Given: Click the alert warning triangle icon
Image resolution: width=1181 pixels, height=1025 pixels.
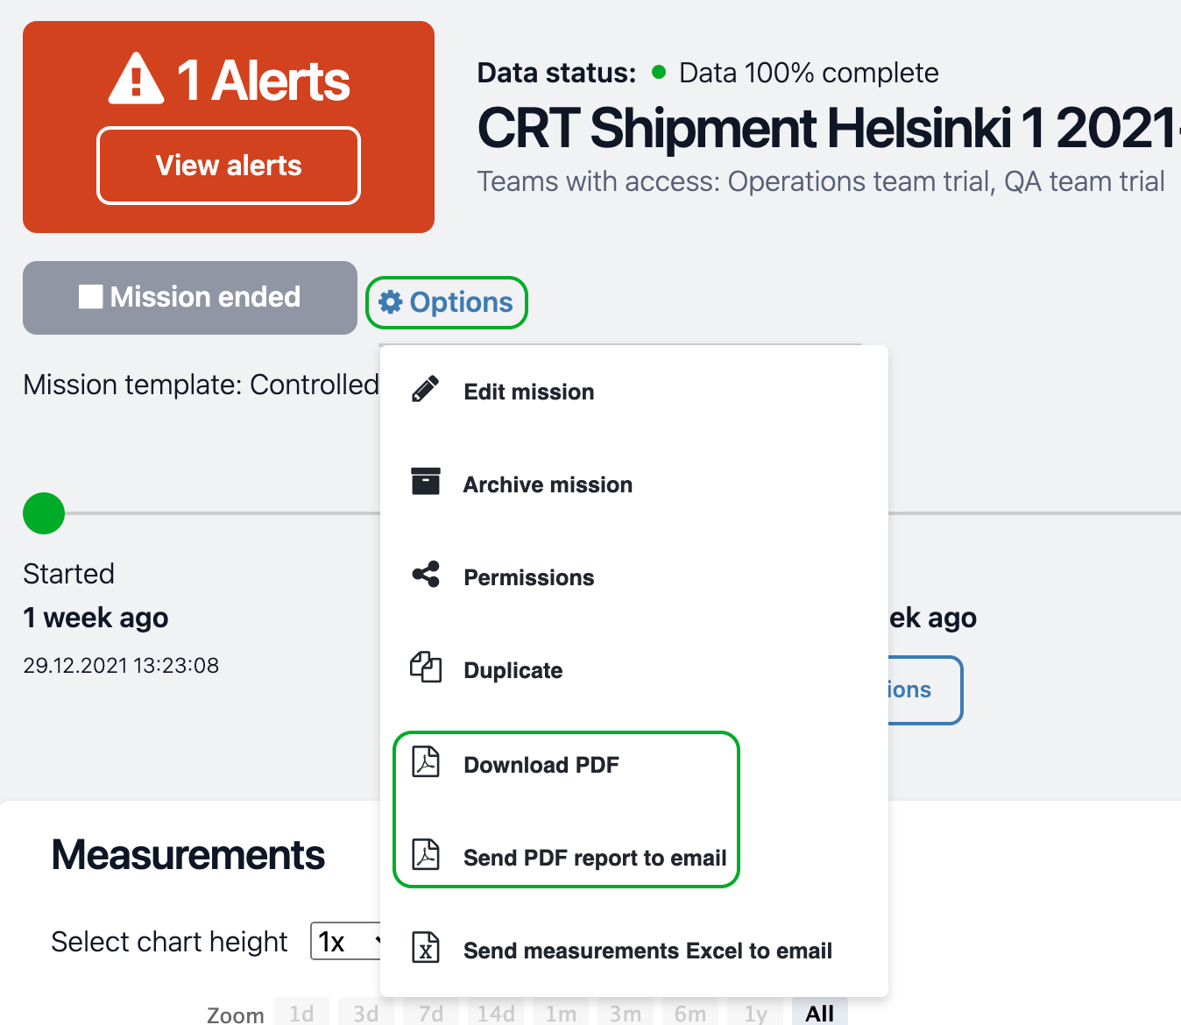Looking at the screenshot, I should coord(136,79).
